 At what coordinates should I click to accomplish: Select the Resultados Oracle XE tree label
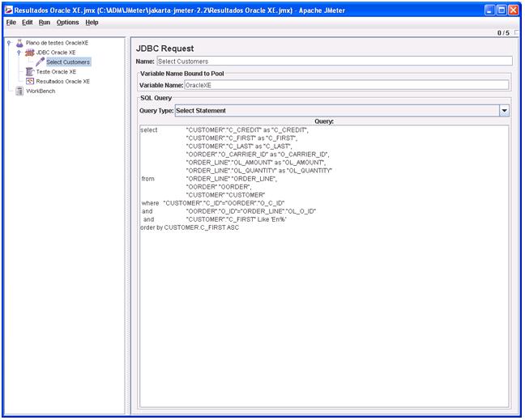coord(63,81)
